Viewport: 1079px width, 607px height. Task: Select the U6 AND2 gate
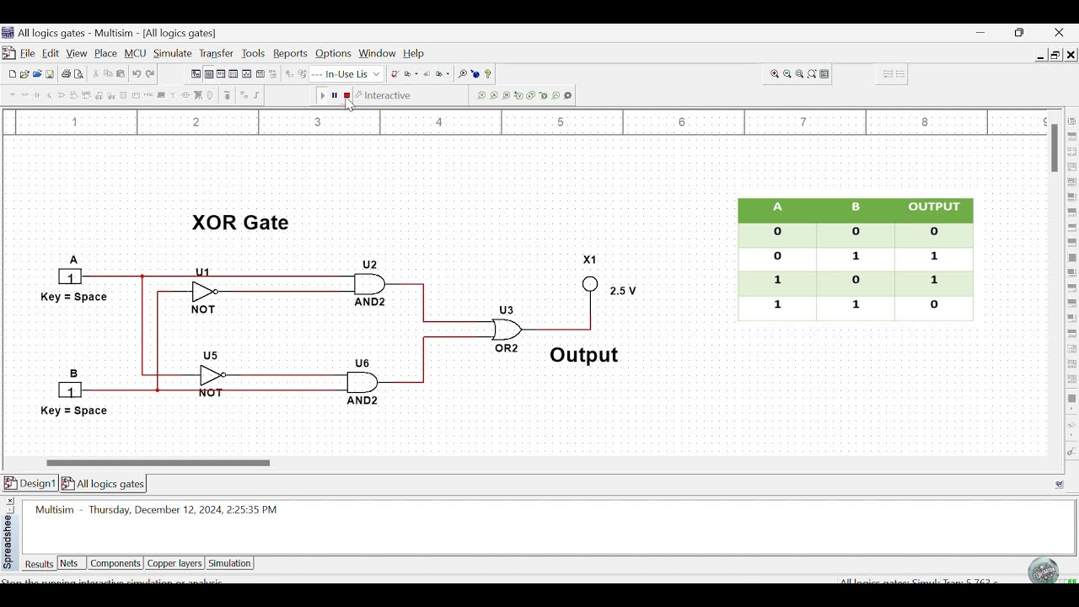362,383
